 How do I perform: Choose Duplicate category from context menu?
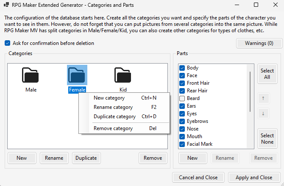[124, 117]
